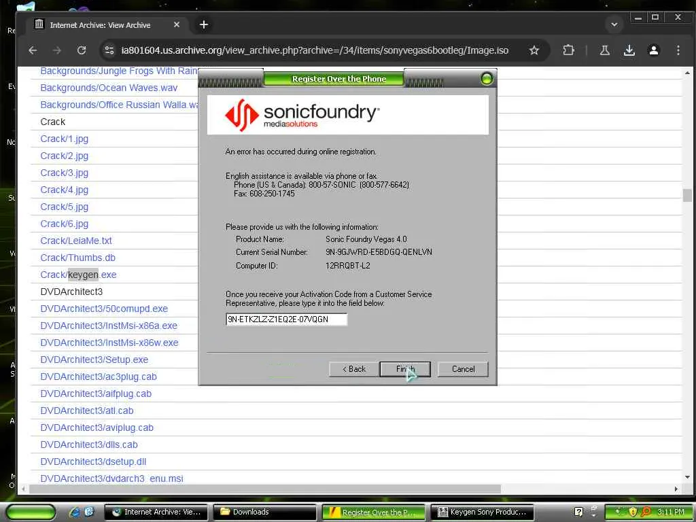Bookmark this page with the star icon
696x522 pixels.
[534, 50]
